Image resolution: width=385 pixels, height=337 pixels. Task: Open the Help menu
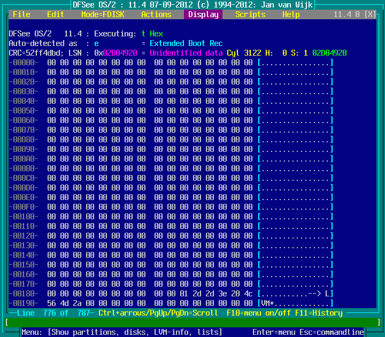click(x=291, y=14)
